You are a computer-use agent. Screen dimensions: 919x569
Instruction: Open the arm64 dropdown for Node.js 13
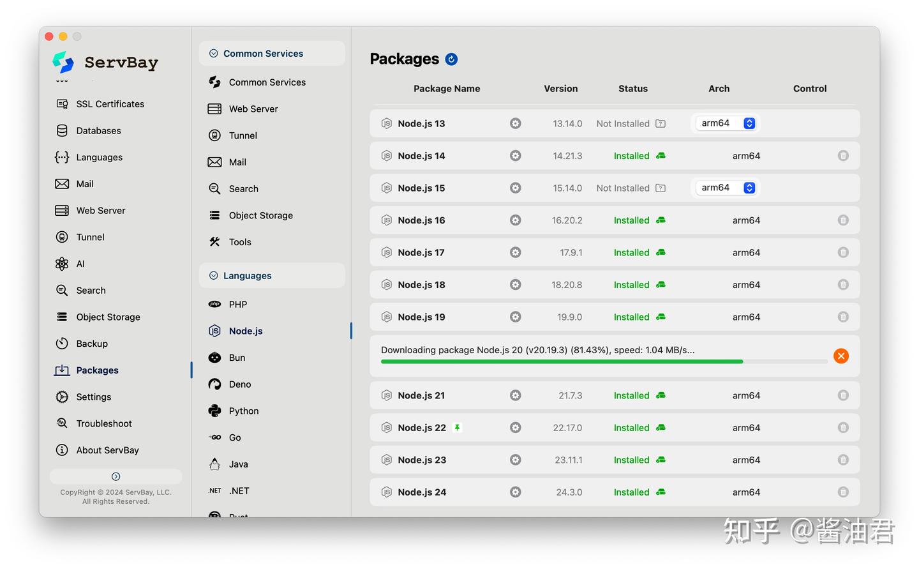(726, 123)
